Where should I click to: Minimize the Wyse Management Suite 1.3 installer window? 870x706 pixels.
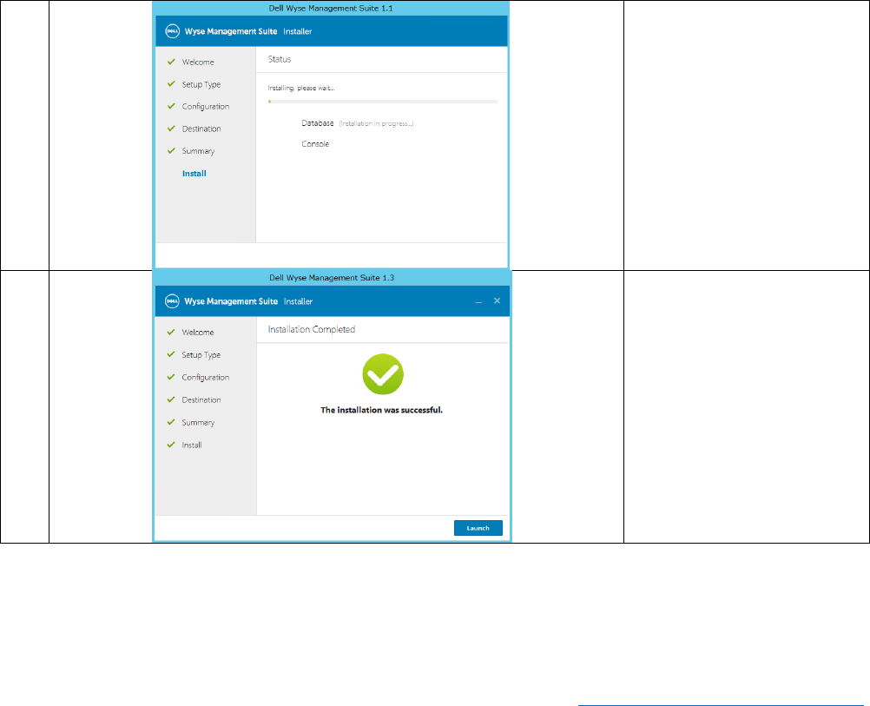478,301
